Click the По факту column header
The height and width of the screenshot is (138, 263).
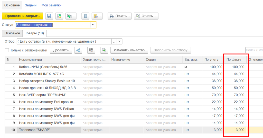(235, 60)
